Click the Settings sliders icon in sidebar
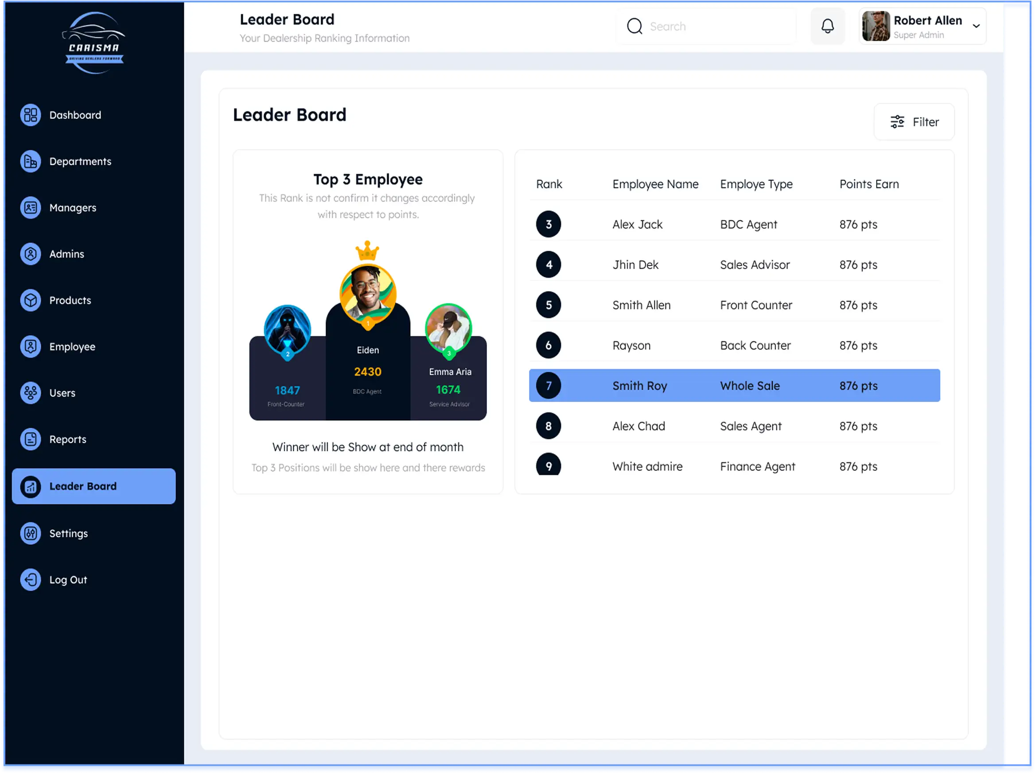1035x773 pixels. click(x=31, y=533)
